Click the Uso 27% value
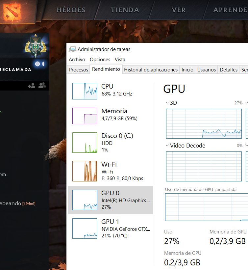 coord(171,241)
